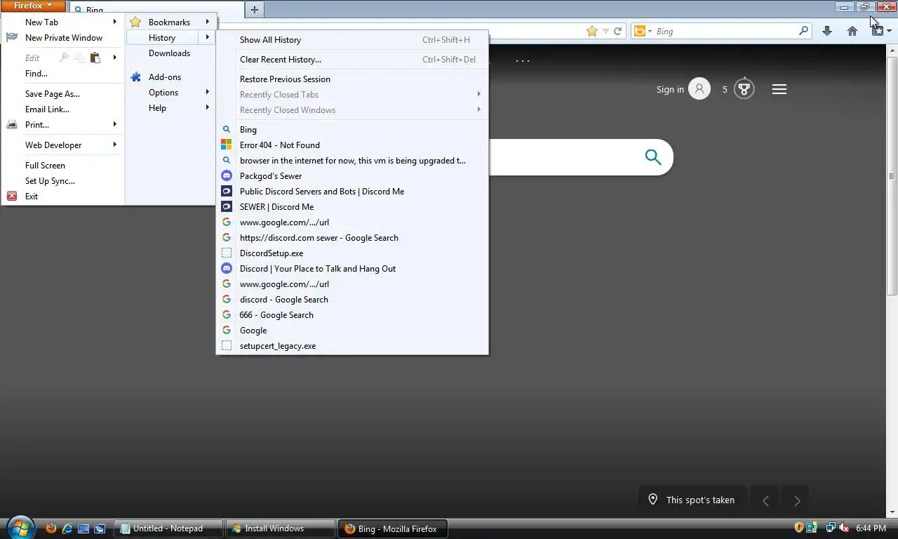The width and height of the screenshot is (898, 539).
Task: Open the URL bar history dropdown arrow
Action: click(x=605, y=31)
